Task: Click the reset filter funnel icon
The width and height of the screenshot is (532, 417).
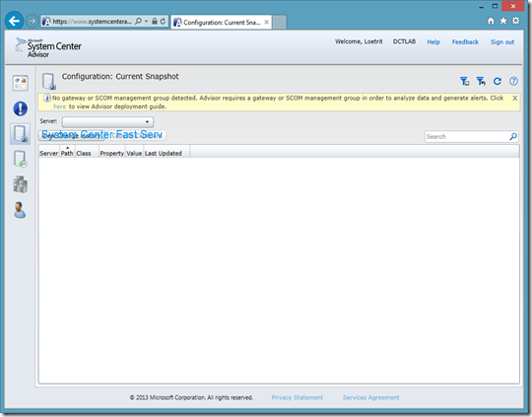Action: tap(481, 81)
